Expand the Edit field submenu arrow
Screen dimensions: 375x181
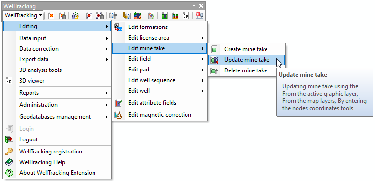203,59
